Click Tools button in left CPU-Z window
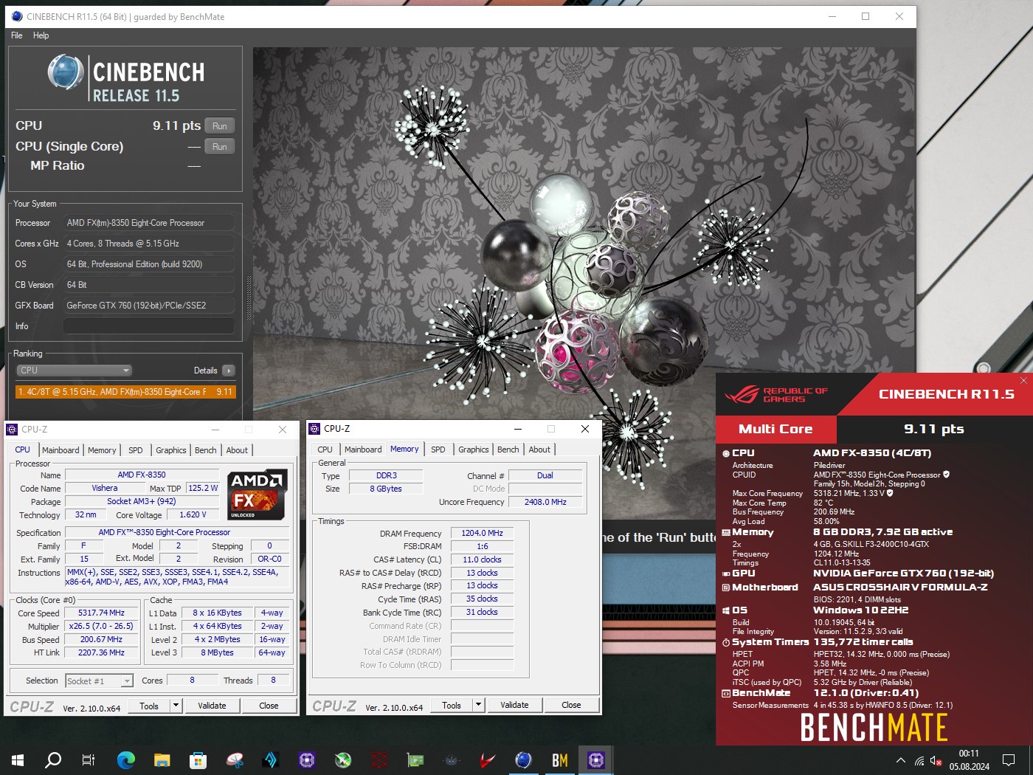This screenshot has width=1033, height=775. 149,706
